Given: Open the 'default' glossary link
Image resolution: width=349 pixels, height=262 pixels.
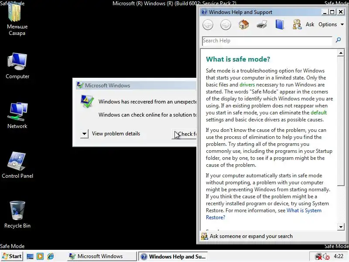Looking at the screenshot, I should (318, 113).
